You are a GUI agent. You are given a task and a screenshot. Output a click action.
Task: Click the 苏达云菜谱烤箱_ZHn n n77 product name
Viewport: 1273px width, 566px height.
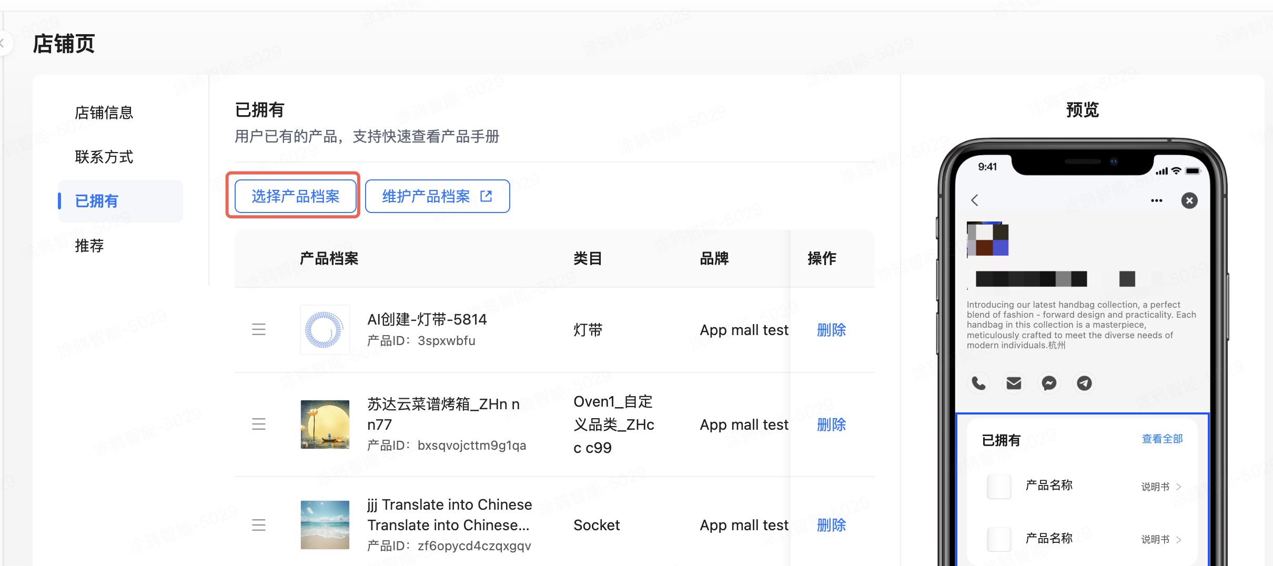click(x=443, y=414)
